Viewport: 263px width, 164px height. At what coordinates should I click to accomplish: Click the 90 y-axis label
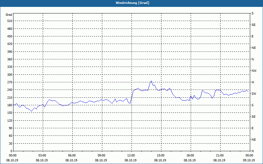[11, 128]
